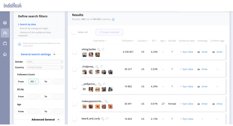Focus Followers Count To input field
This screenshot has height=126, width=233.
(58, 81)
